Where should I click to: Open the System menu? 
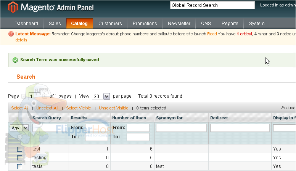tap(257, 24)
